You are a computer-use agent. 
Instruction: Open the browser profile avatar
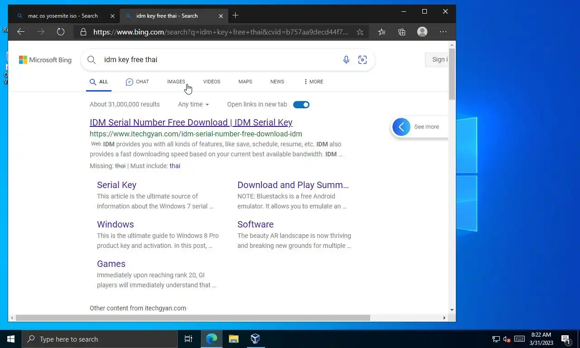click(422, 32)
